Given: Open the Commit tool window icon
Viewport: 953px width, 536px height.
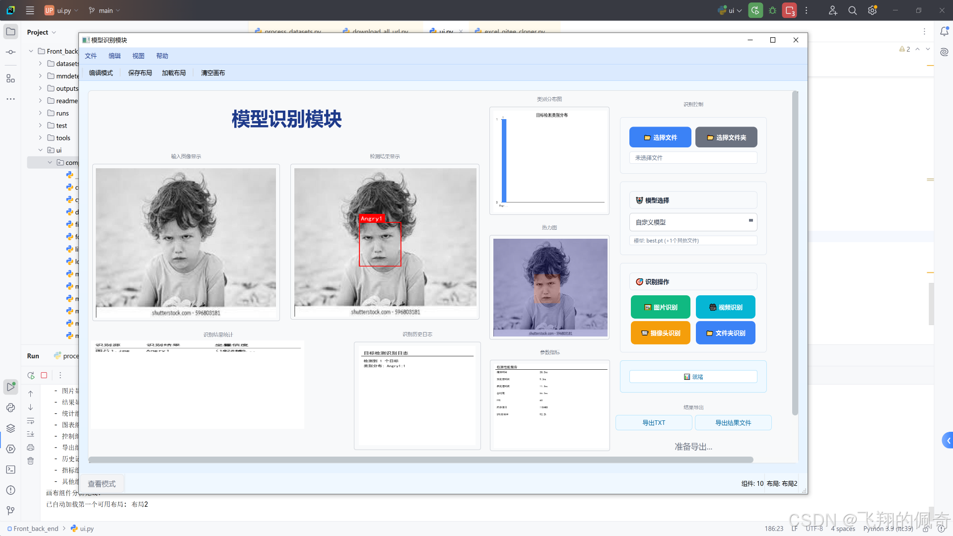Looking at the screenshot, I should pos(10,52).
